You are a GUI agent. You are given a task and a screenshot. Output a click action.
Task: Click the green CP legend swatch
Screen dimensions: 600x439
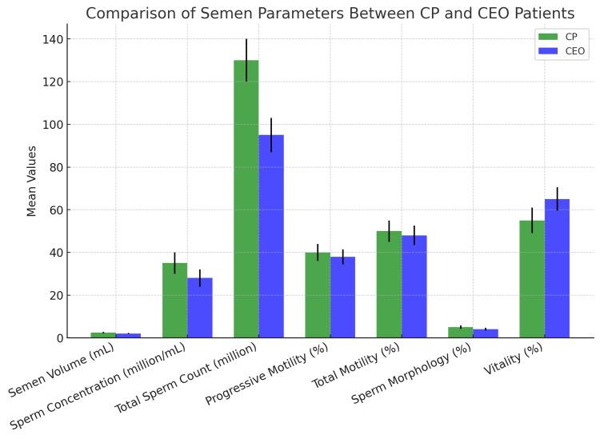tap(548, 37)
